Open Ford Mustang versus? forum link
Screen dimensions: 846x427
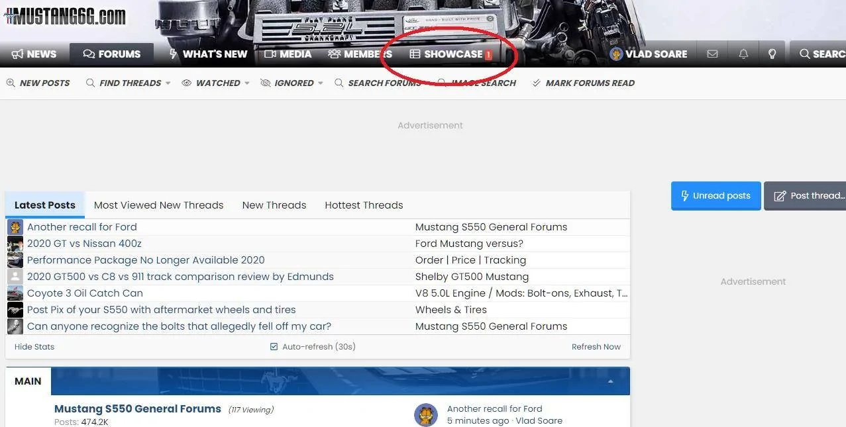[469, 244]
